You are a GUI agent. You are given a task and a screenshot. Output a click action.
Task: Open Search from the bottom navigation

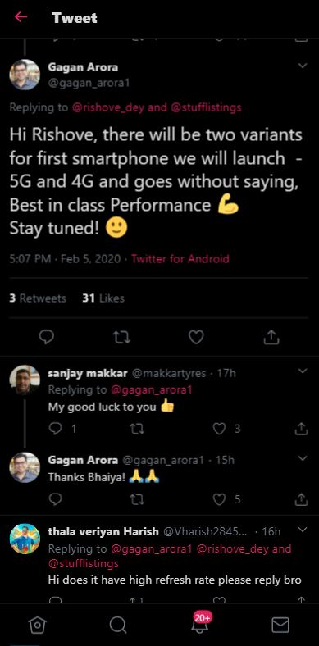point(118,626)
